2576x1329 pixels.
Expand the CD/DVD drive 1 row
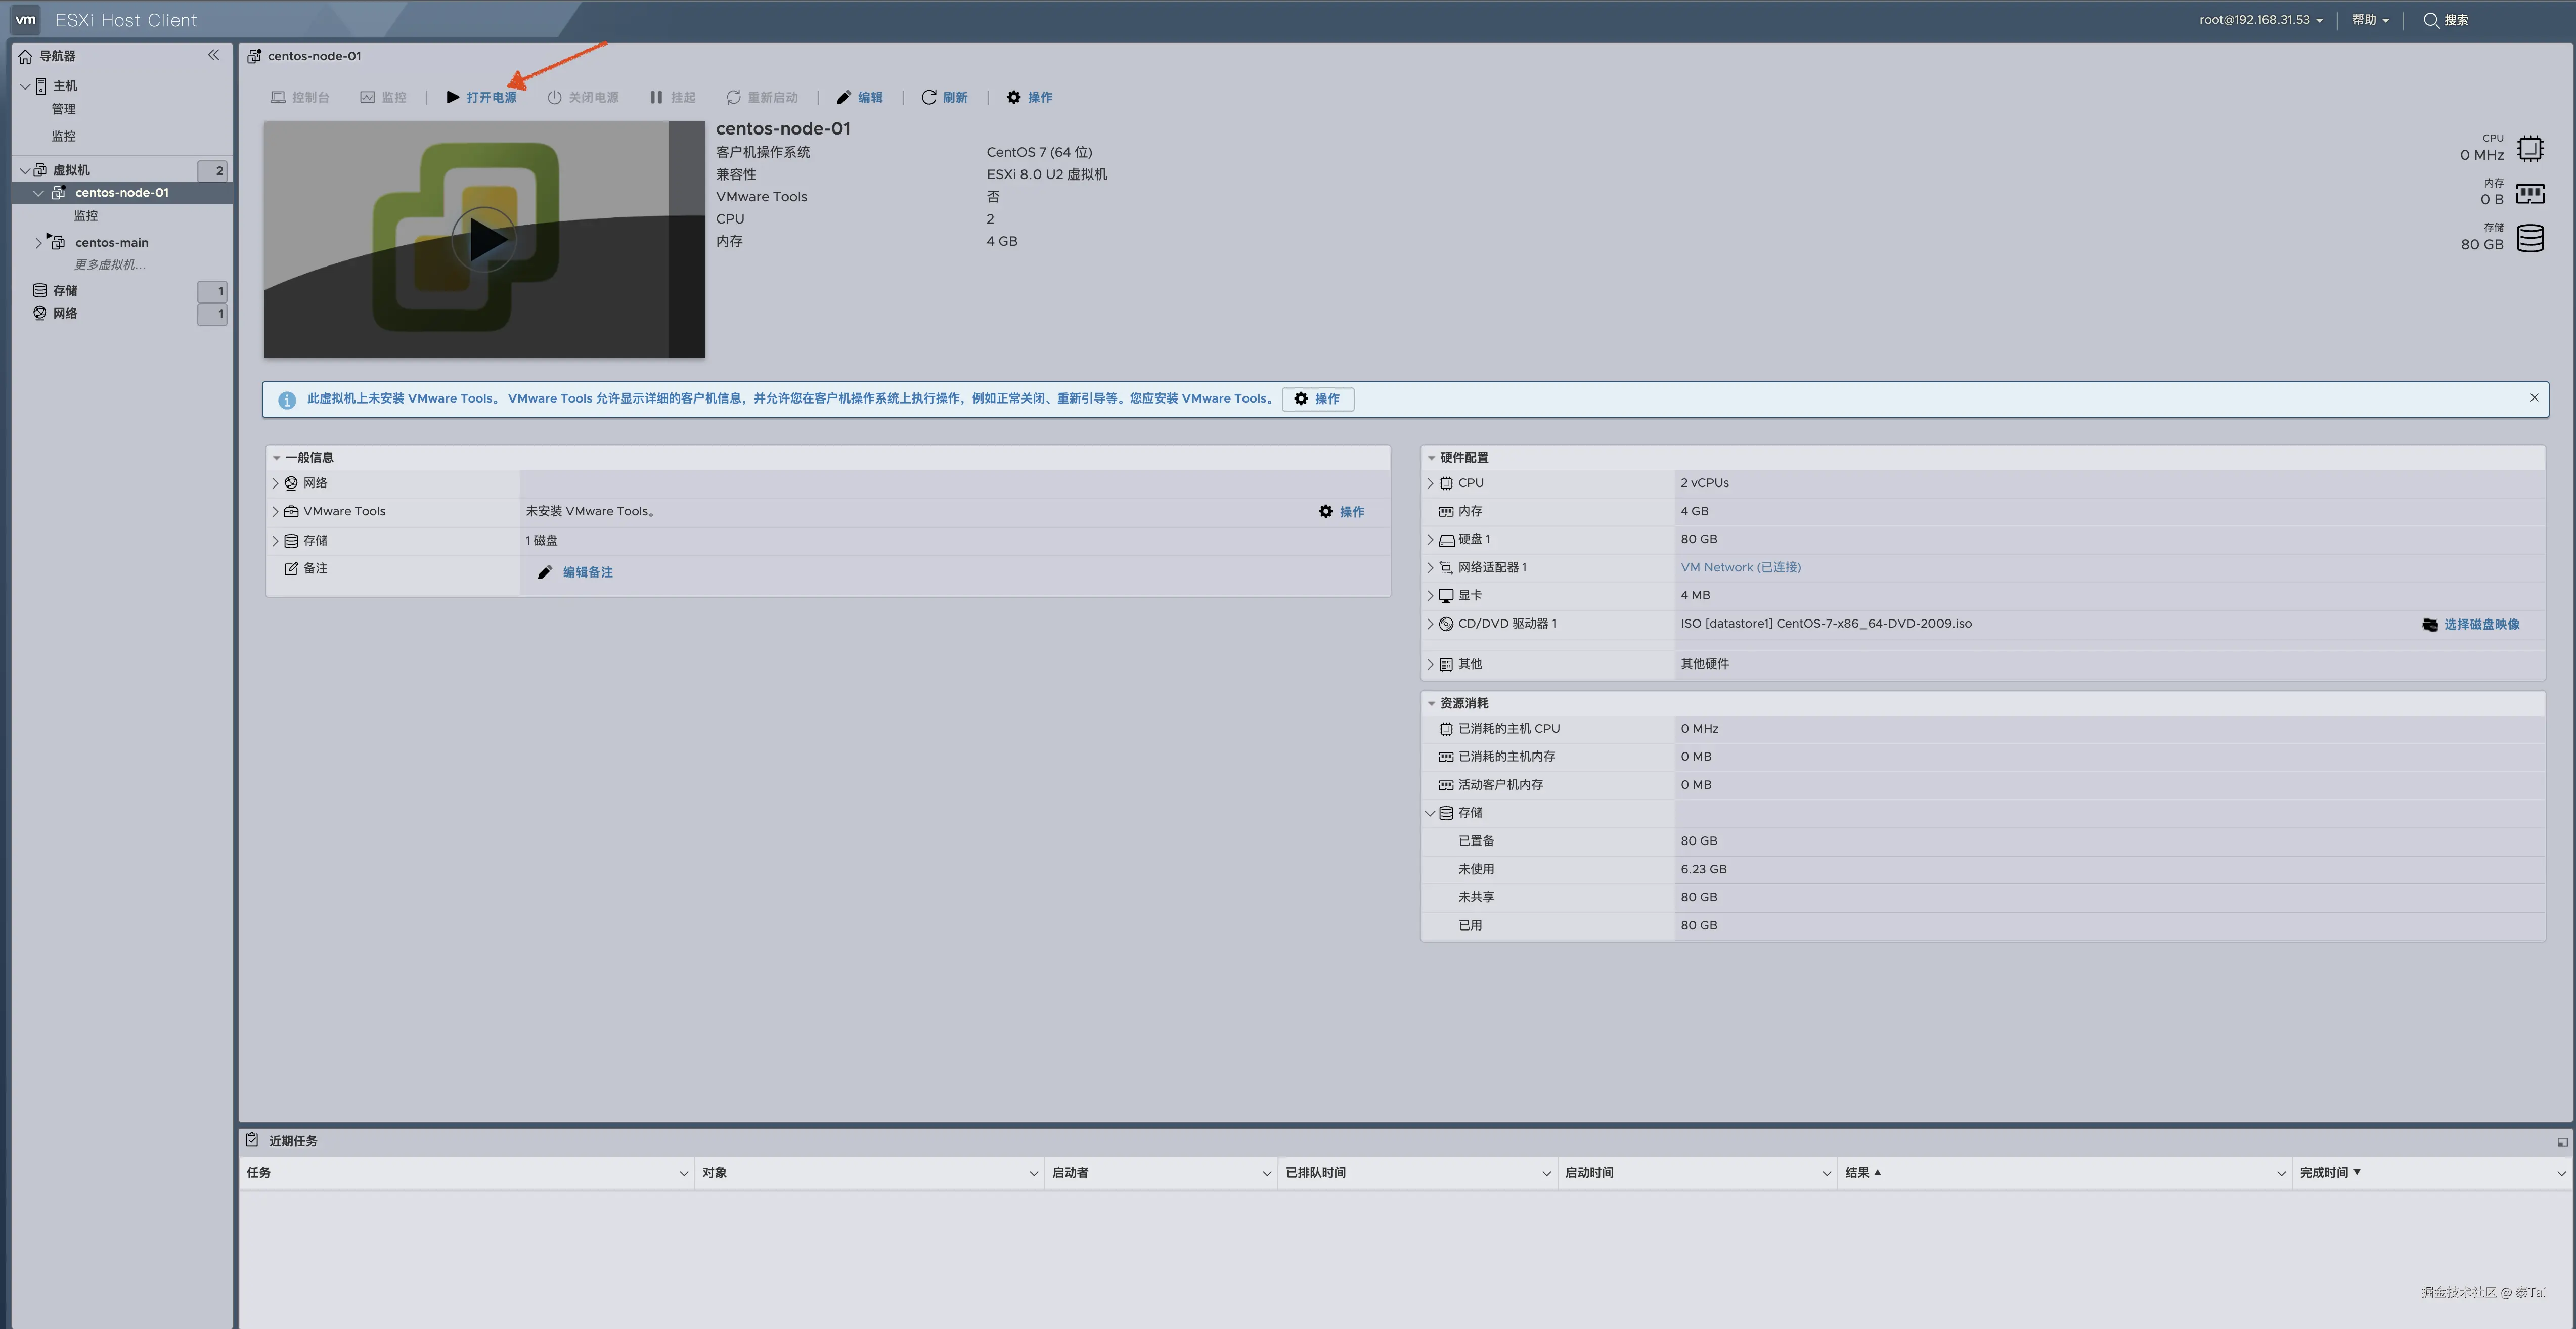pyautogui.click(x=1430, y=624)
